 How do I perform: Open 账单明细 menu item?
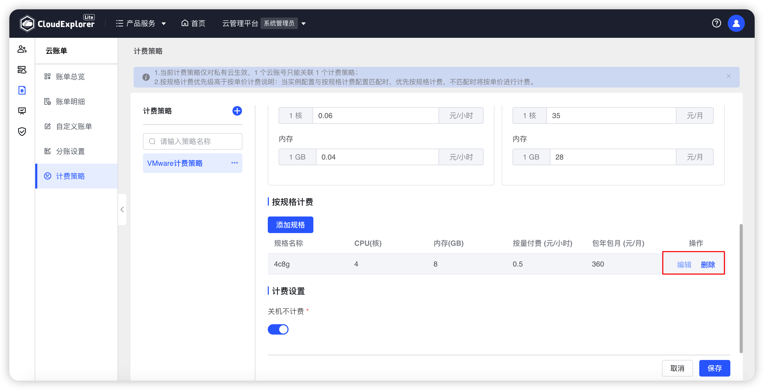[x=76, y=102]
